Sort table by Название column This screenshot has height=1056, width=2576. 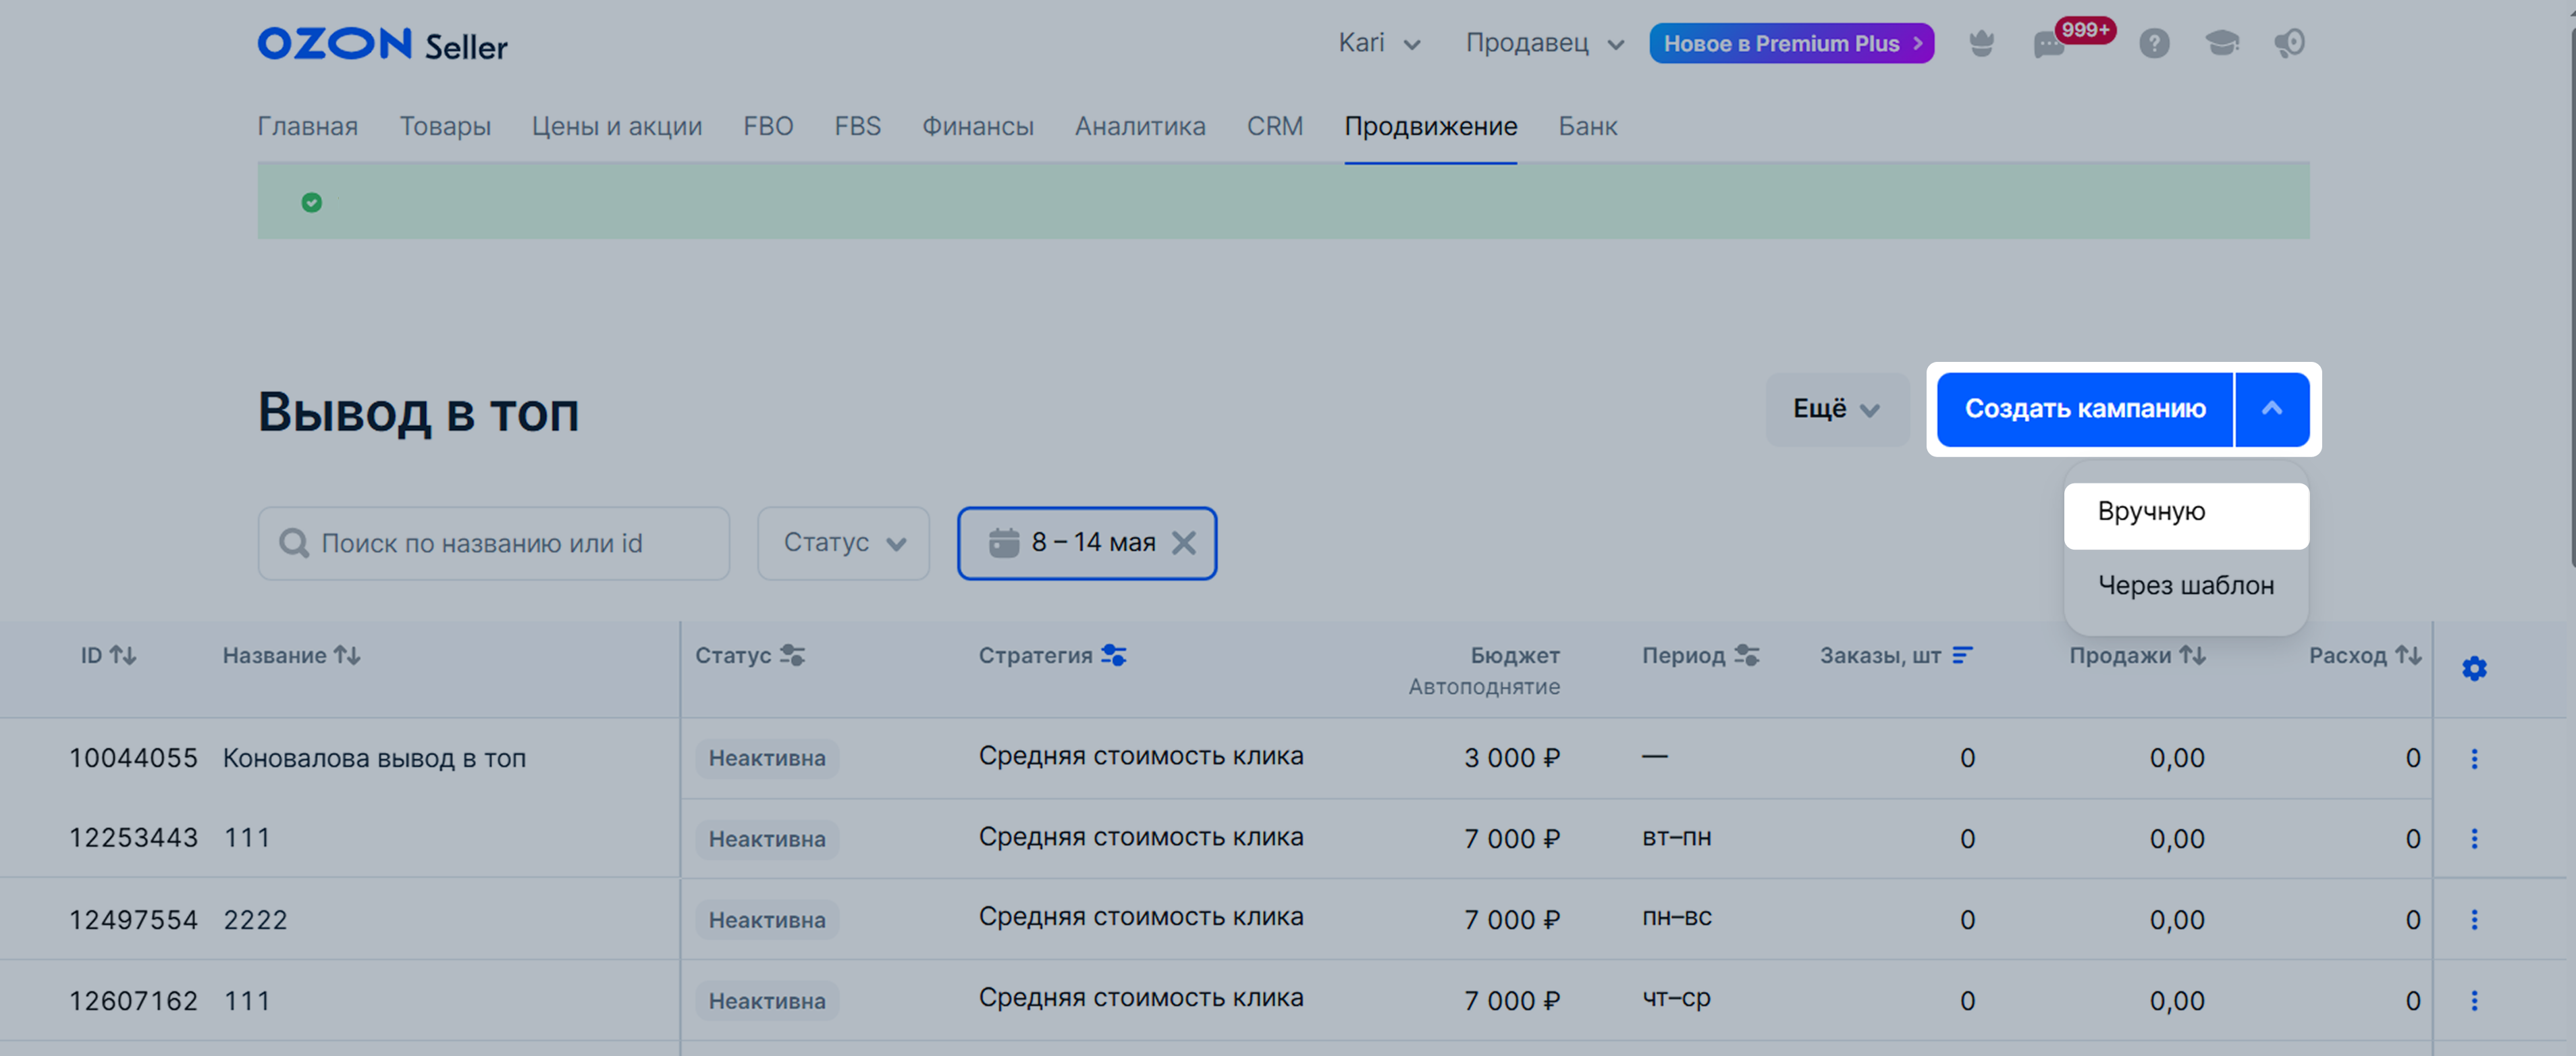[347, 655]
